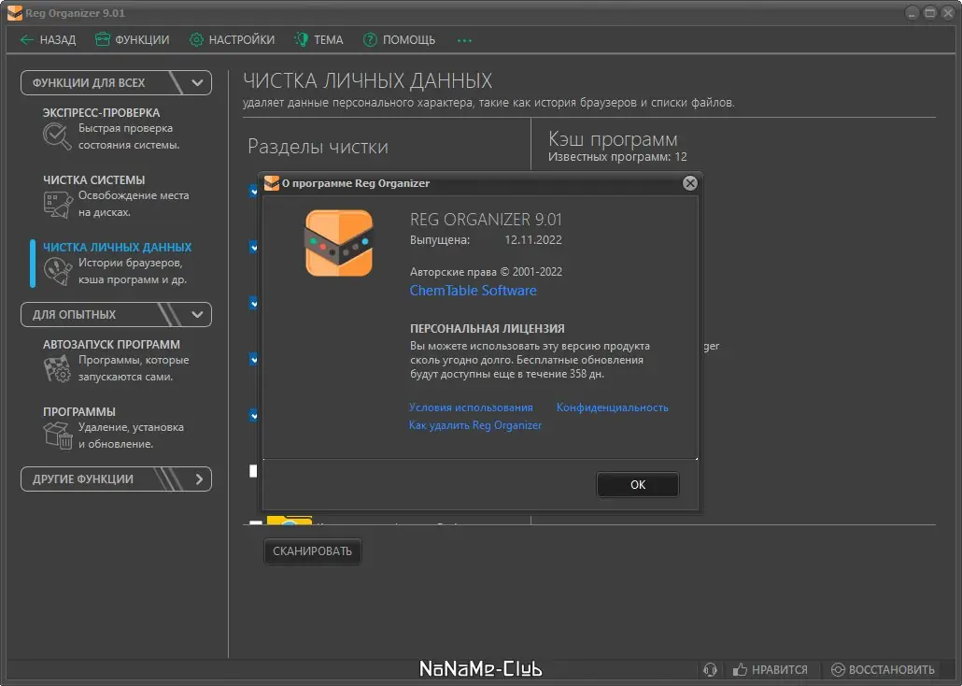Expand the ДРУГИЕ ФУНКЦИИ section
962x686 pixels.
[116, 479]
